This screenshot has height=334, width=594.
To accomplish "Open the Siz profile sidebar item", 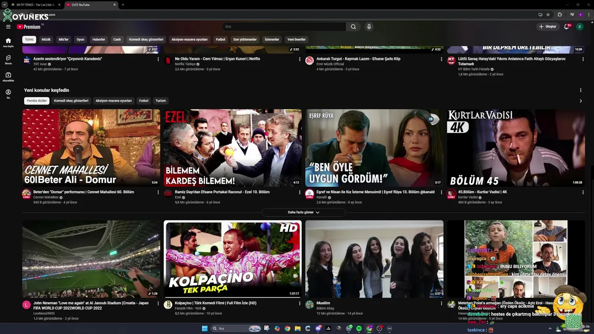I will (x=8, y=94).
